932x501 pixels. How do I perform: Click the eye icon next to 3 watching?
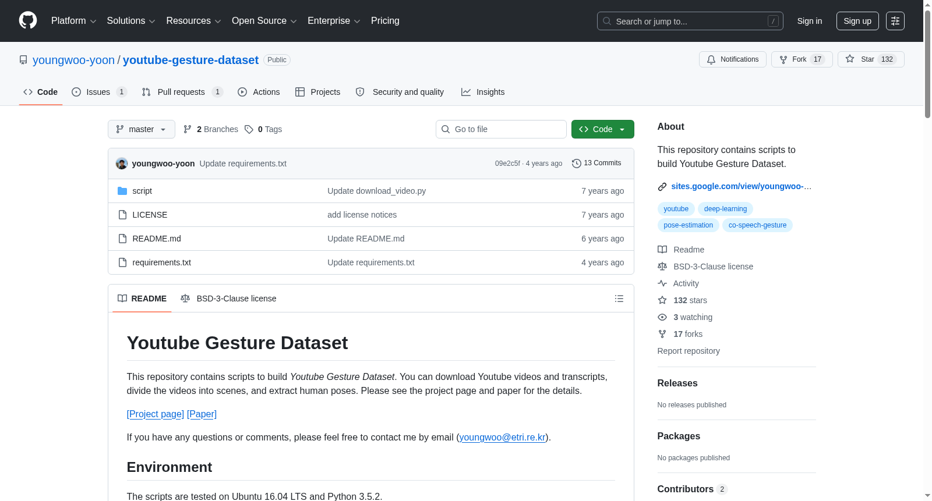pyautogui.click(x=662, y=317)
